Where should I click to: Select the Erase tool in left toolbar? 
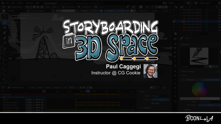(x=5, y=33)
